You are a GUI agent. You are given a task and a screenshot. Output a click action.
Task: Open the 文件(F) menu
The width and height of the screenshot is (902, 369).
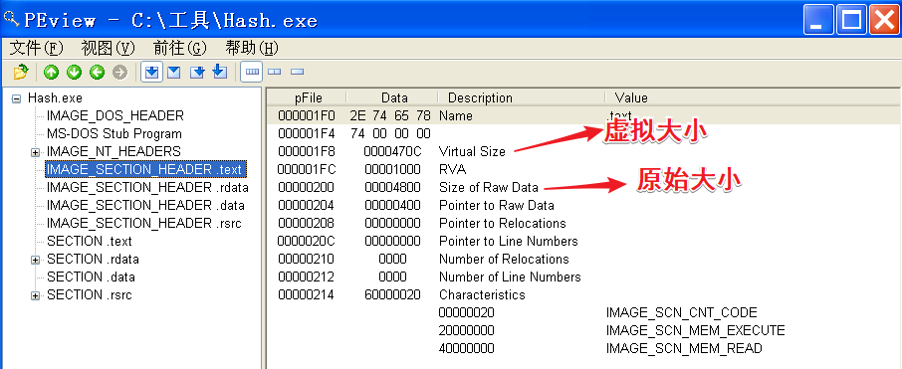click(x=36, y=49)
